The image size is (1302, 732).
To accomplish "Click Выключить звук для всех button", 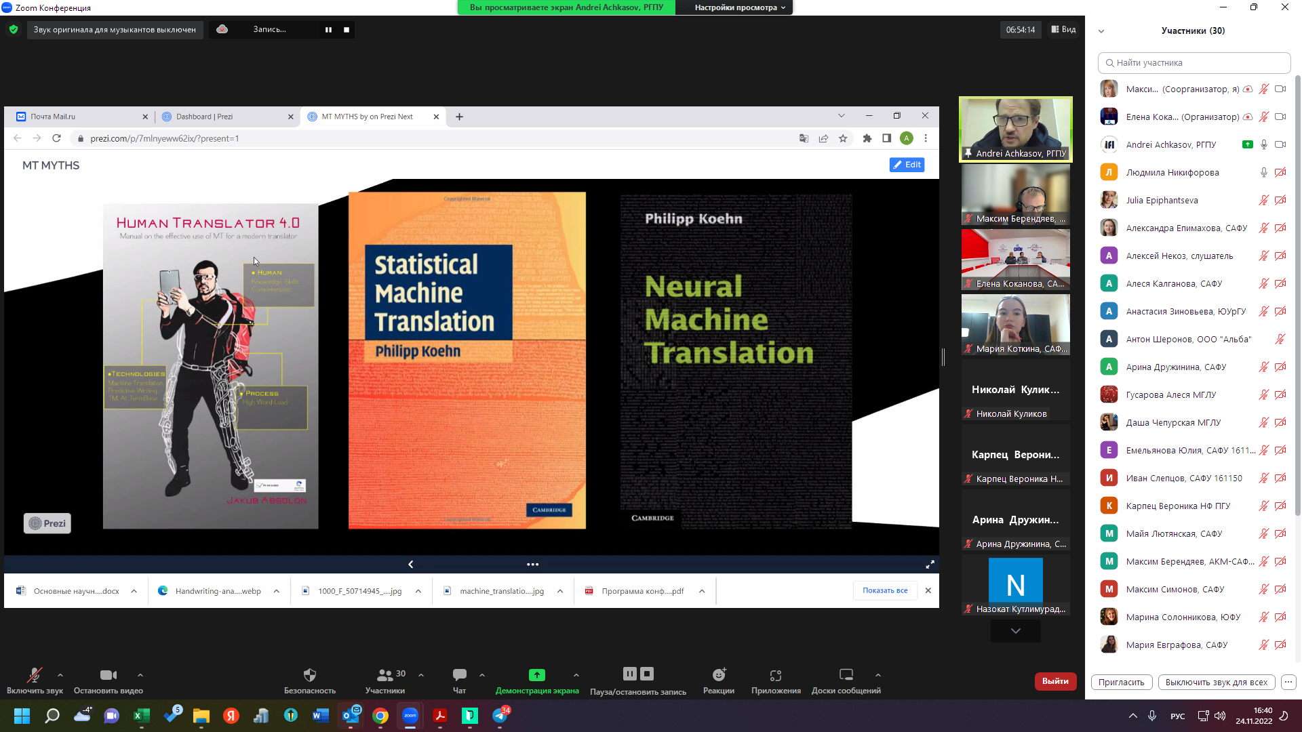I will pyautogui.click(x=1216, y=683).
